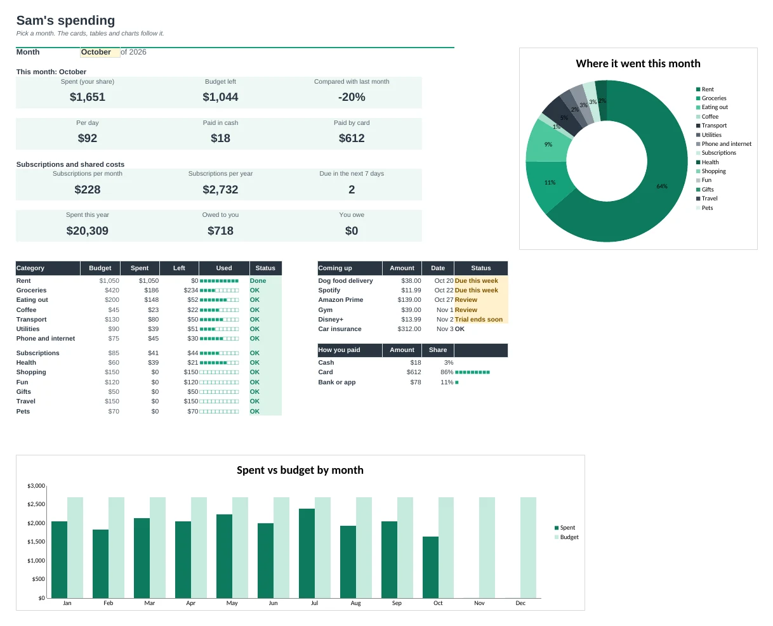This screenshot has height=626, width=773.
Task: Select the Rent row label
Action: tap(23, 281)
